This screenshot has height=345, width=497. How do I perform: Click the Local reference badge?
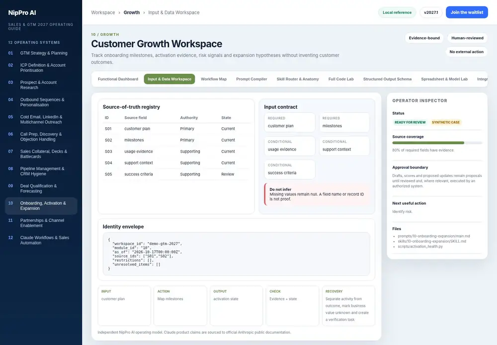point(397,12)
